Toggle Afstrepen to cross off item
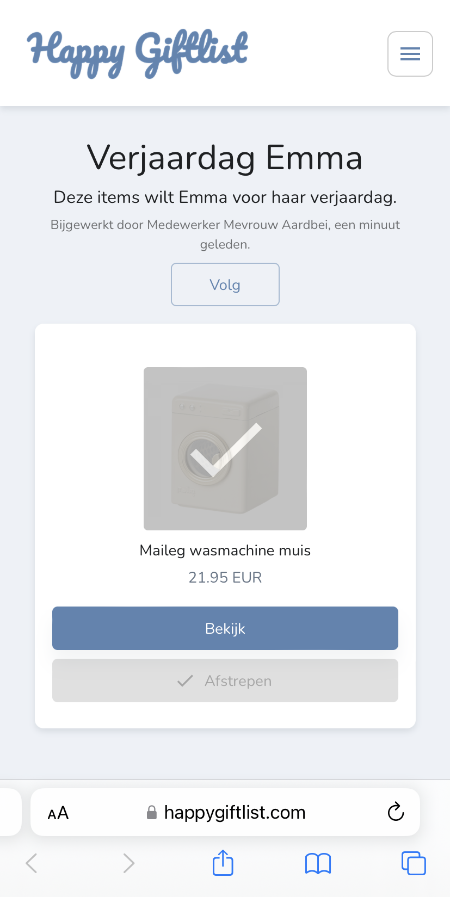The width and height of the screenshot is (450, 897). click(x=225, y=681)
